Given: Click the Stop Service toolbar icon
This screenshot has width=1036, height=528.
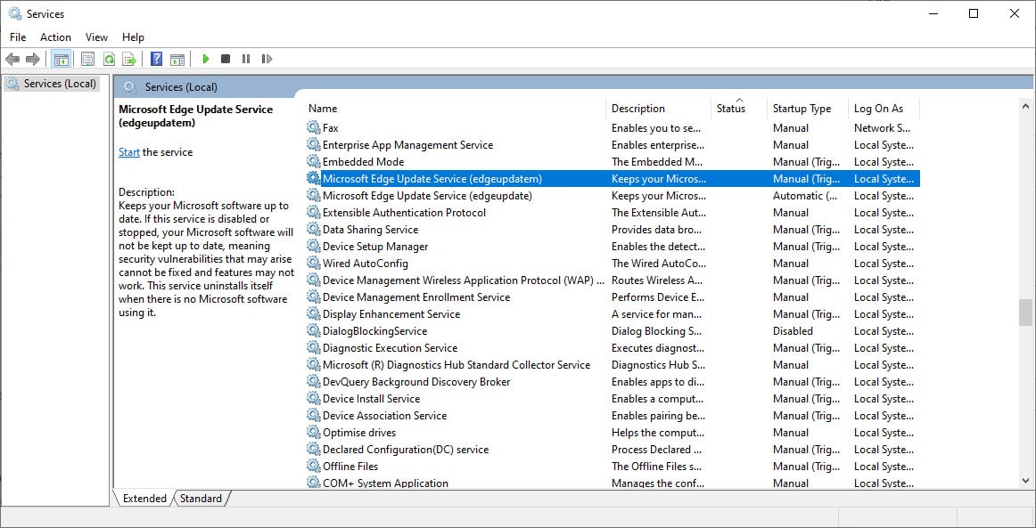Looking at the screenshot, I should tap(226, 60).
